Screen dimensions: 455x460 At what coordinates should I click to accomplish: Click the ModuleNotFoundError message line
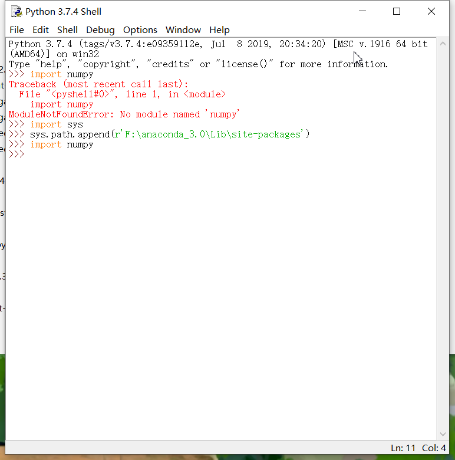124,114
